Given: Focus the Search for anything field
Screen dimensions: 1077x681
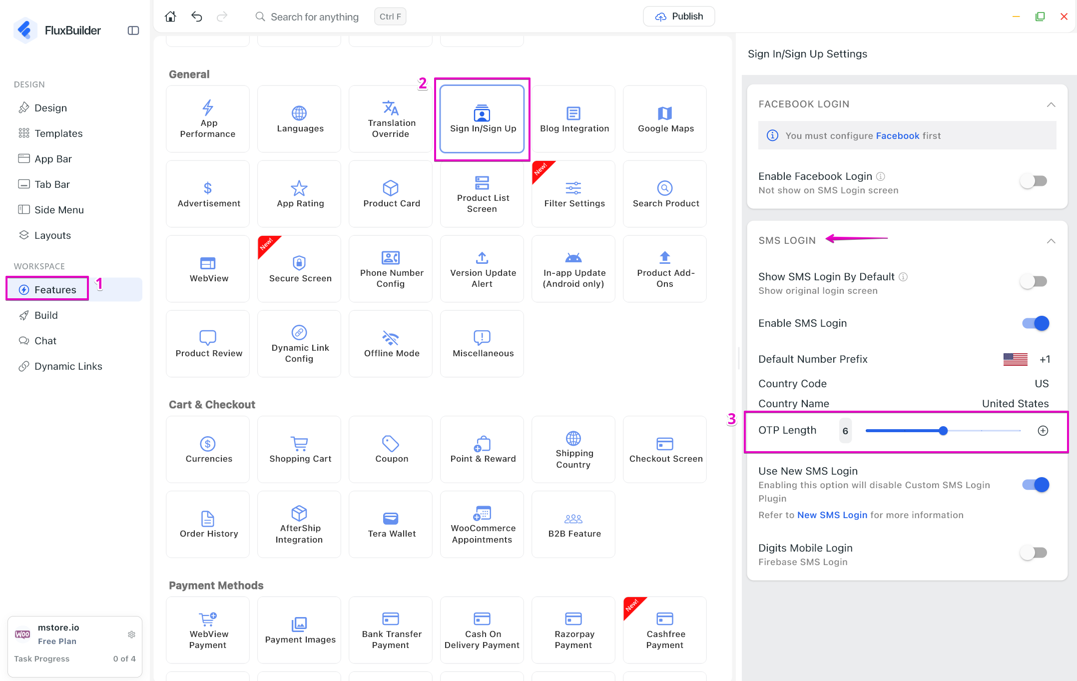Looking at the screenshot, I should 314,17.
